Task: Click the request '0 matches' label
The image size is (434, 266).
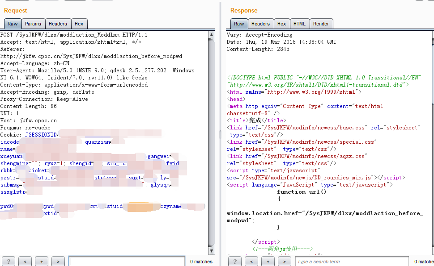Action: click(x=201, y=262)
